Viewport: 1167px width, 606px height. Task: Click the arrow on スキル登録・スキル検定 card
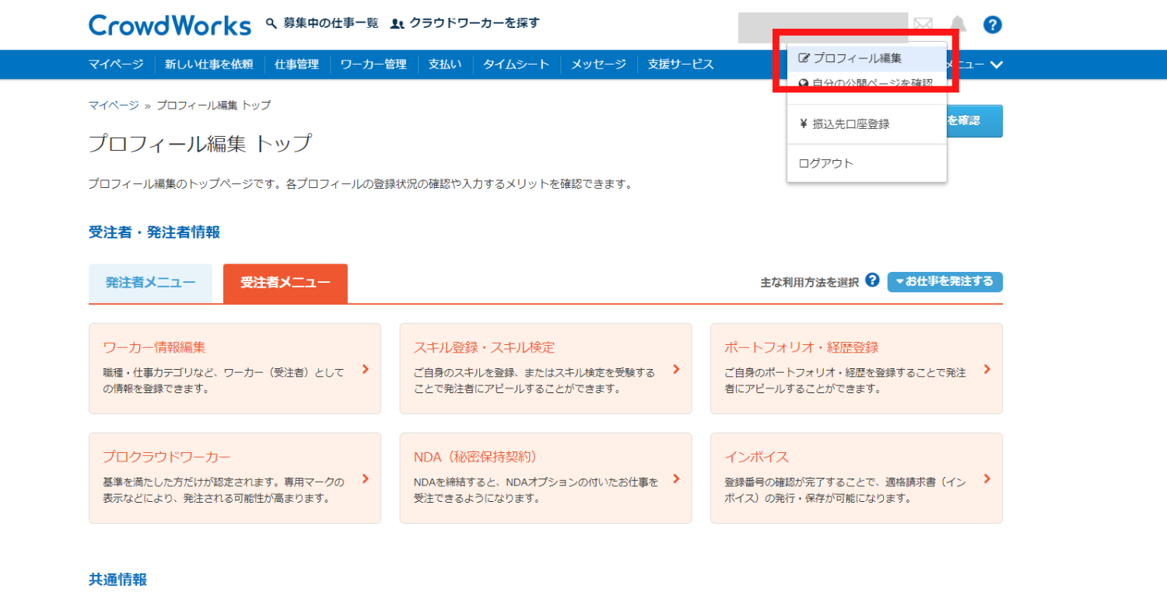pyautogui.click(x=676, y=369)
